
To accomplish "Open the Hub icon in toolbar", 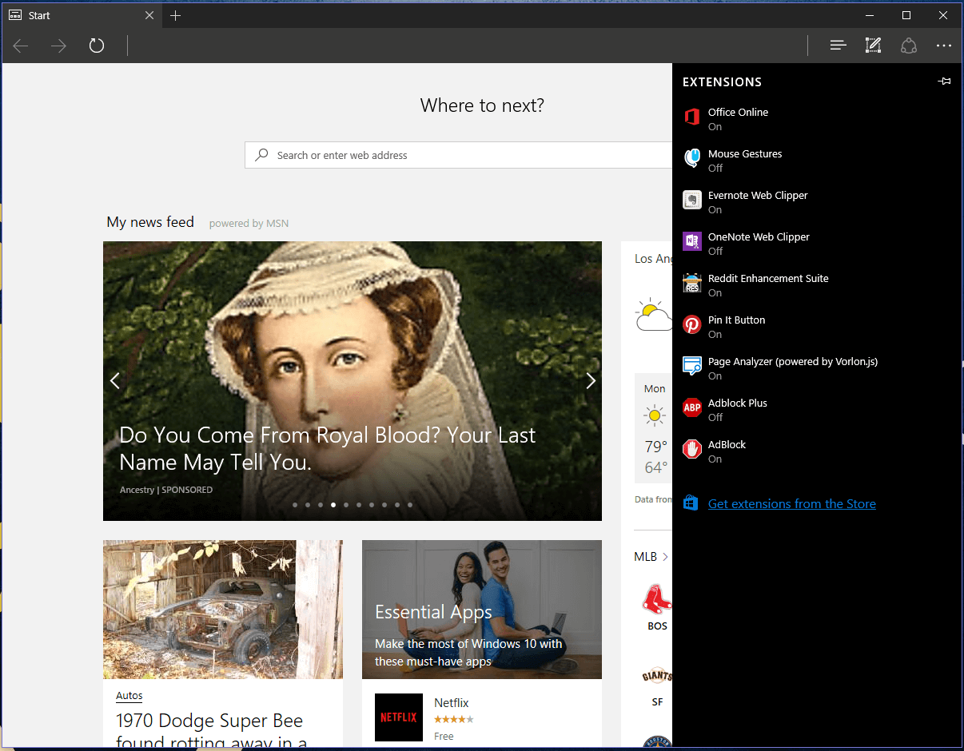I will point(838,46).
